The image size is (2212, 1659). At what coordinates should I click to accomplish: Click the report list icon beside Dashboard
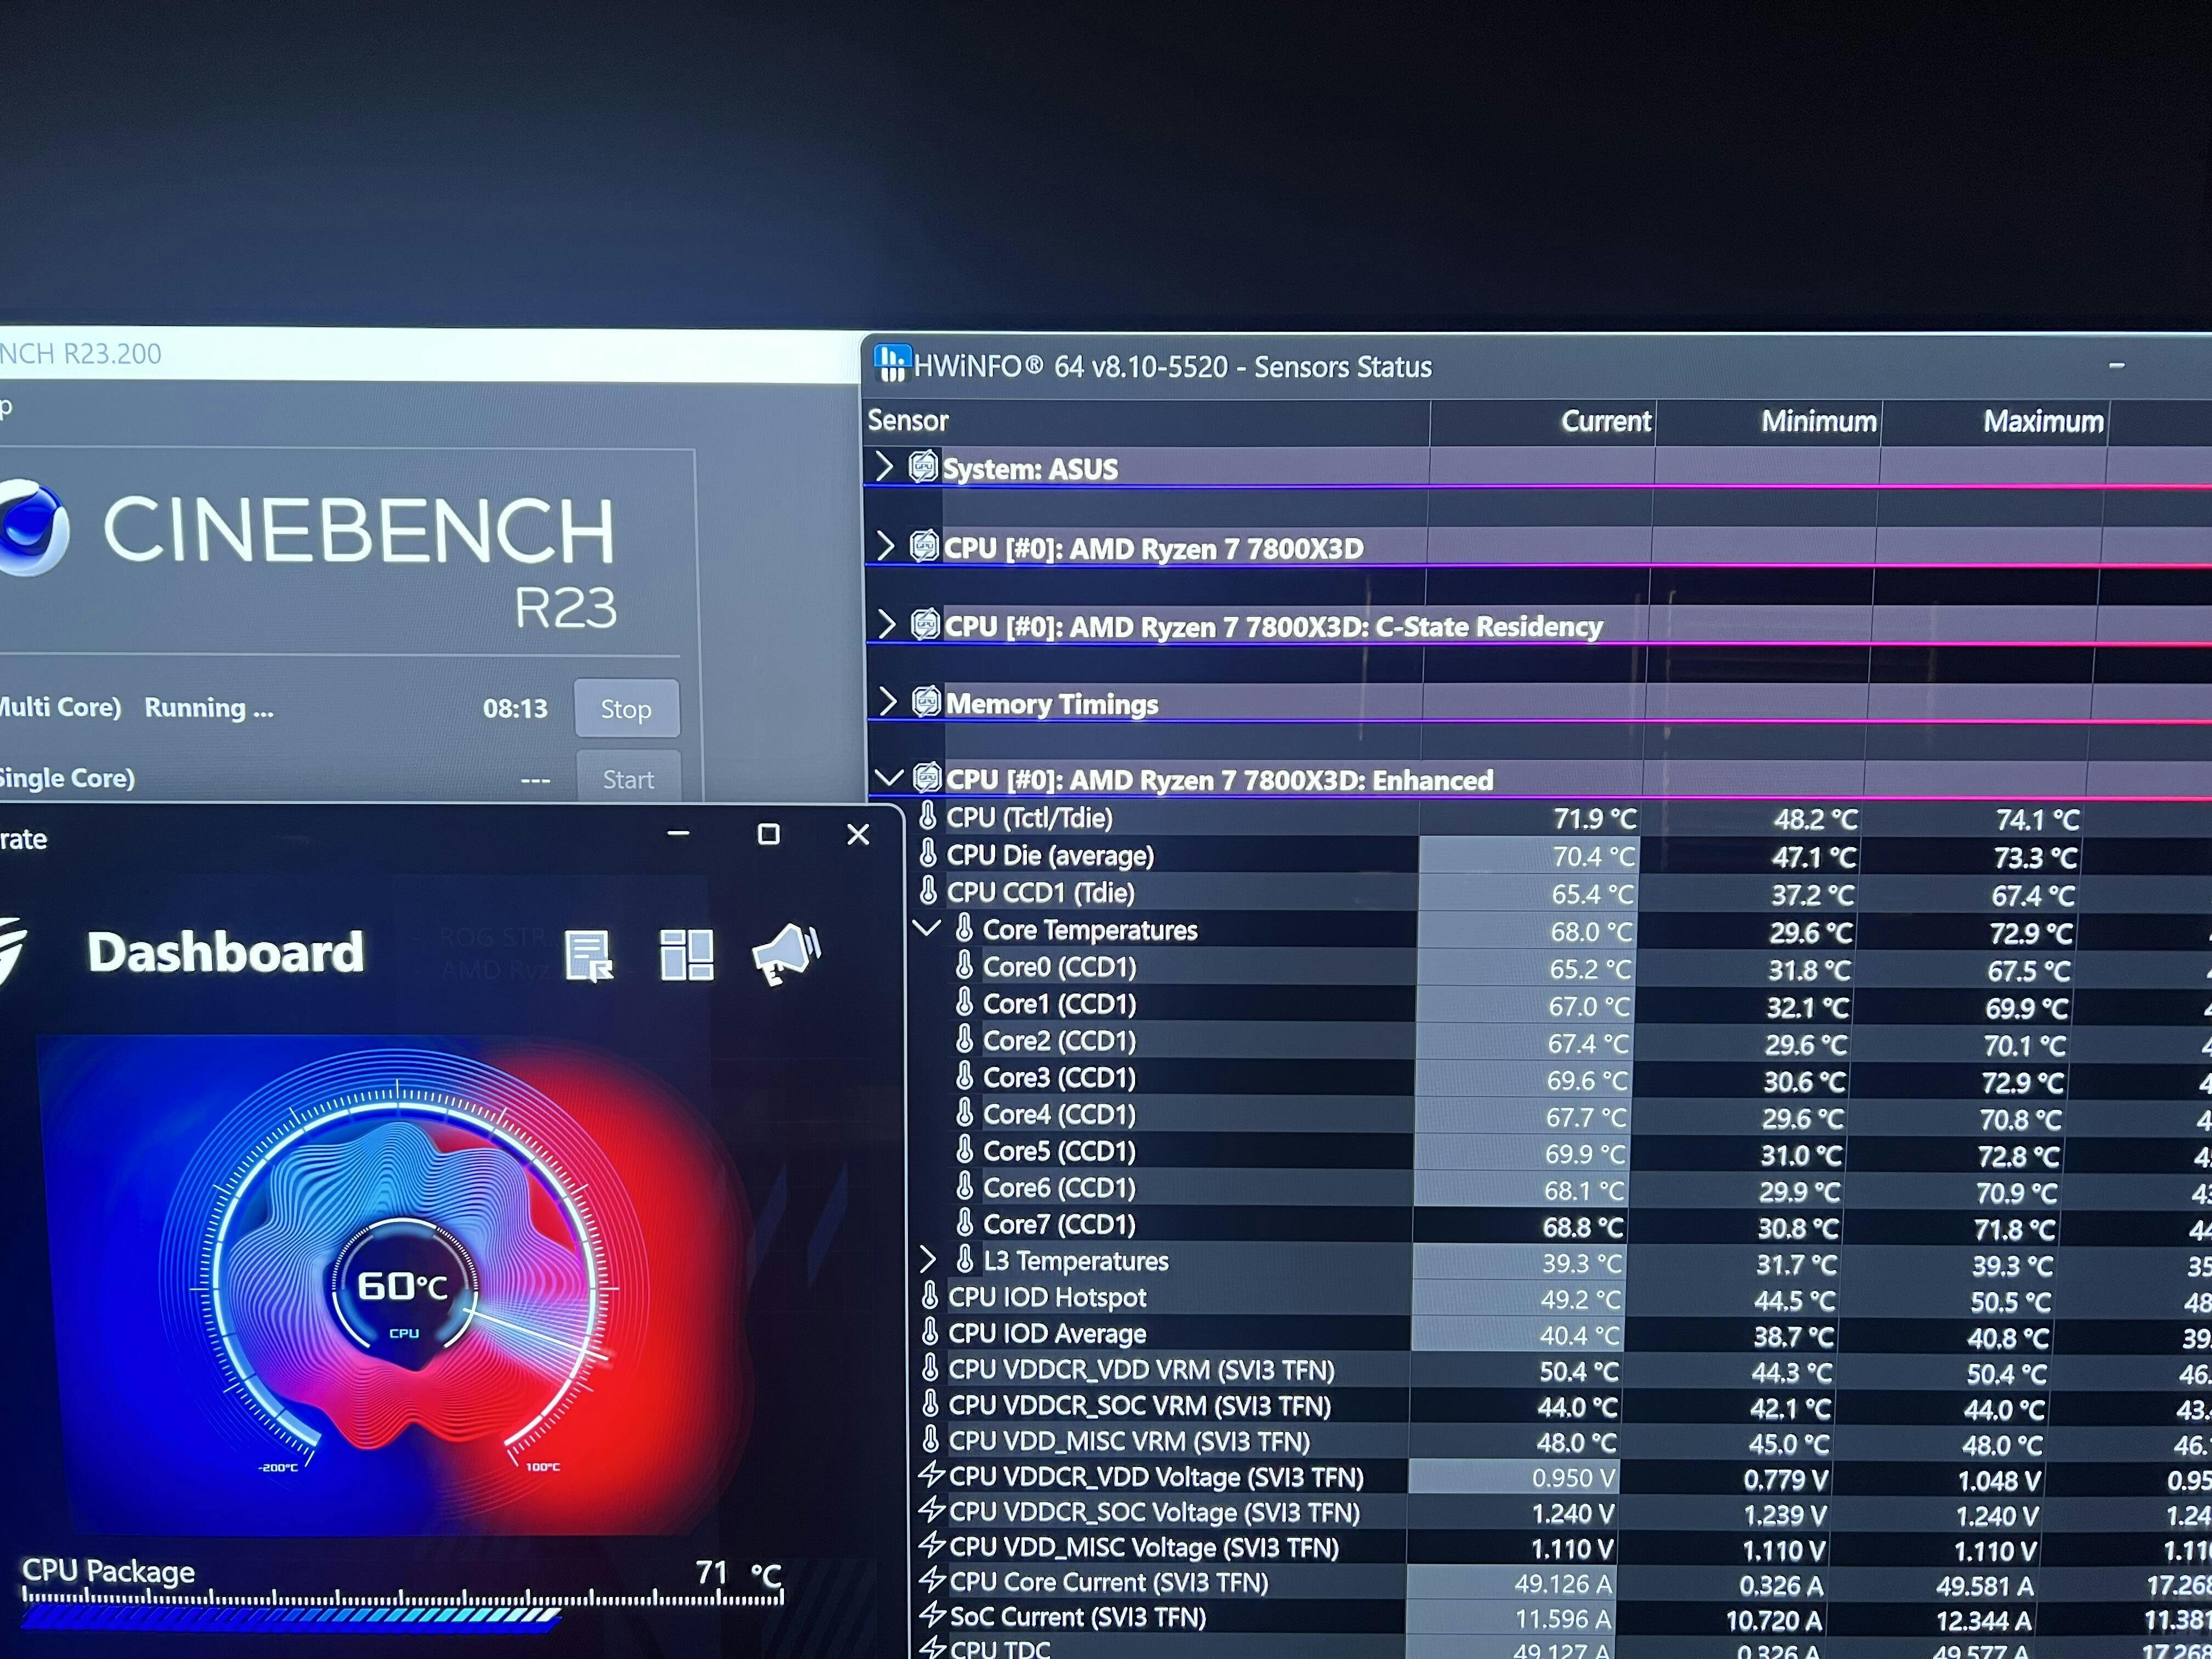(x=588, y=955)
